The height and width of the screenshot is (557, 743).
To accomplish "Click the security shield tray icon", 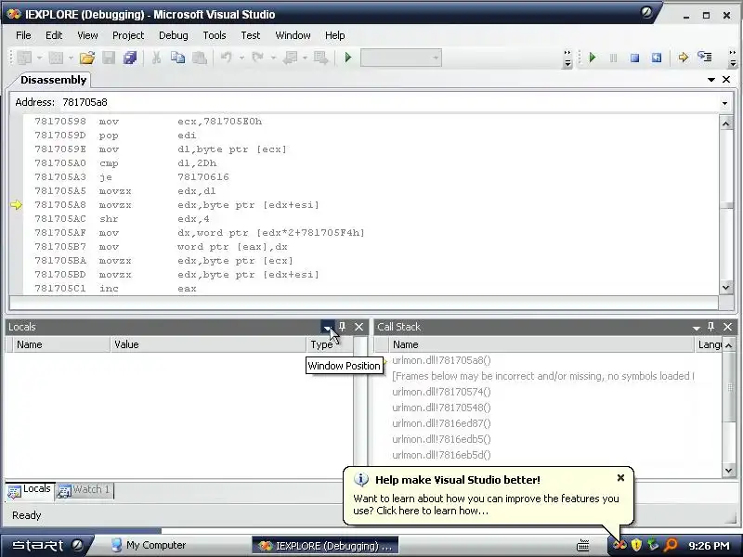I will 636,545.
